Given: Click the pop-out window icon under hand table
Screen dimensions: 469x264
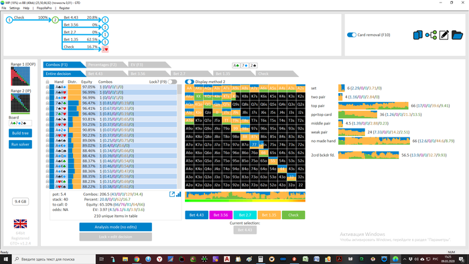Looking at the screenshot, I should point(172,194).
